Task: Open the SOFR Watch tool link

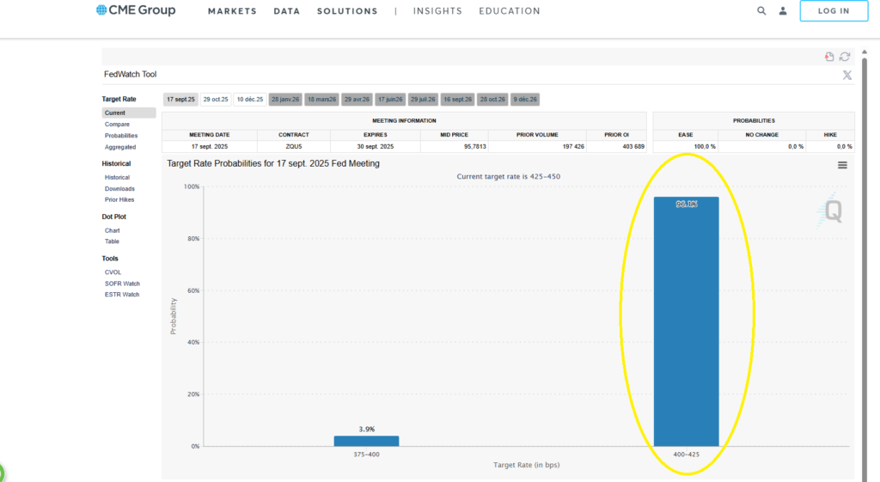Action: pos(122,284)
